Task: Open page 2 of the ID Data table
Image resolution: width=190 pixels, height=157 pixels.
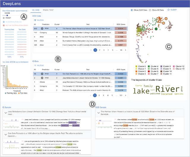Action: (x=99, y=95)
